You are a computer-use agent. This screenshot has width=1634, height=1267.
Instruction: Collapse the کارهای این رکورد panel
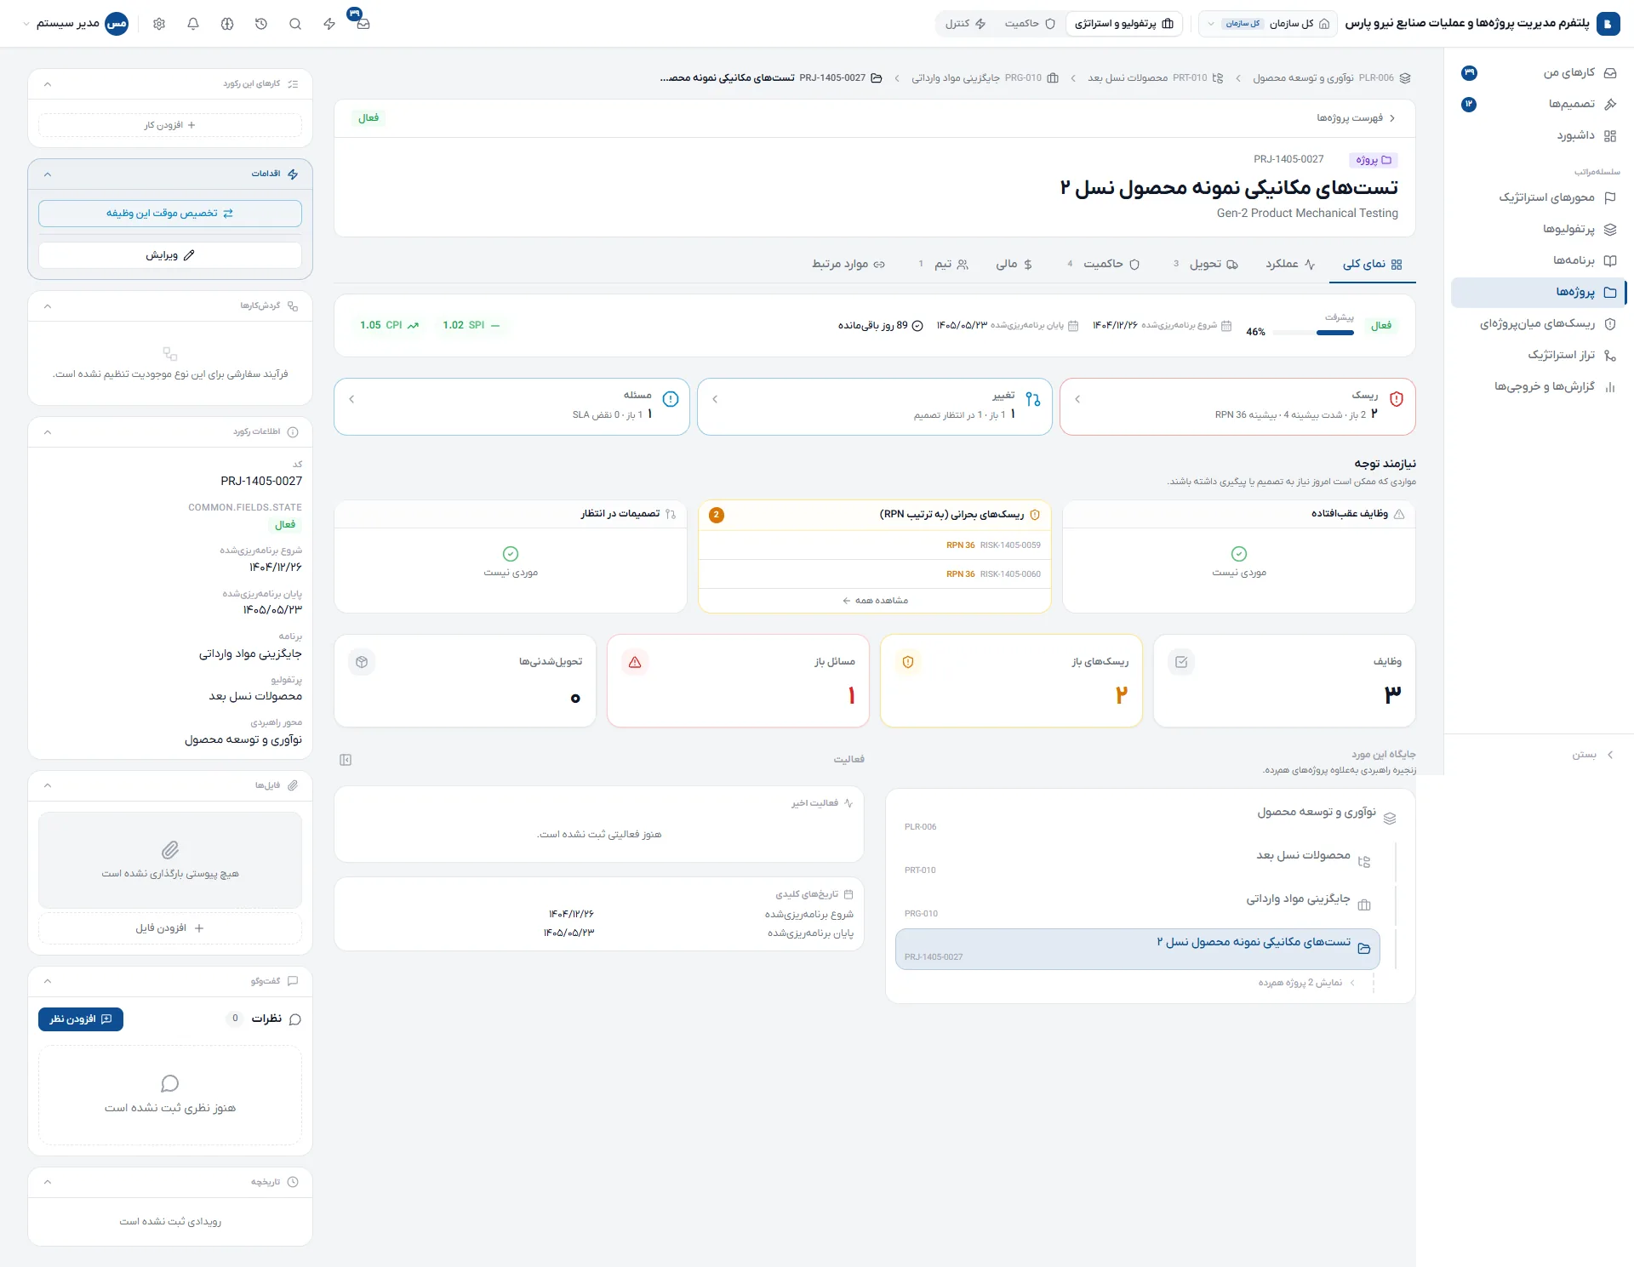click(48, 84)
